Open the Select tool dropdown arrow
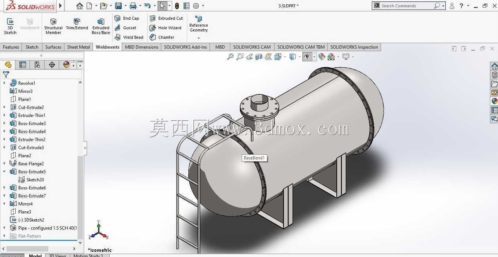The width and height of the screenshot is (498, 257). pos(169,6)
